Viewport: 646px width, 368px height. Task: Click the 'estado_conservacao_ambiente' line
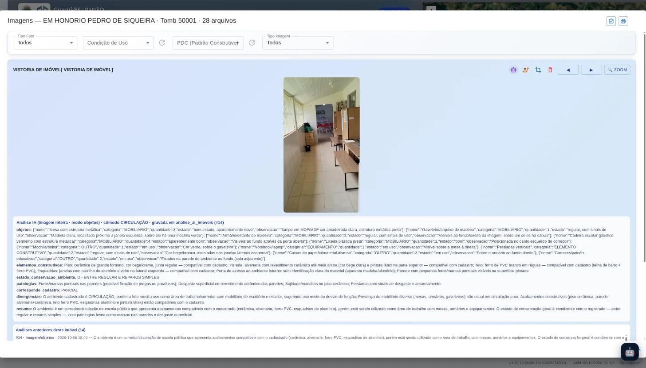coord(88,277)
